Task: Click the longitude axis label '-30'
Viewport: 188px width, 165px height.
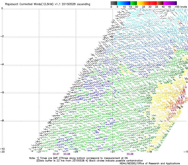Action: (x=2, y=152)
